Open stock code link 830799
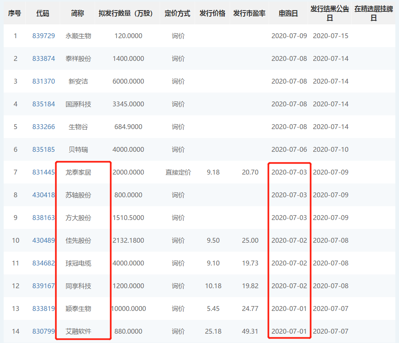This screenshot has width=399, height=343. click(43, 331)
